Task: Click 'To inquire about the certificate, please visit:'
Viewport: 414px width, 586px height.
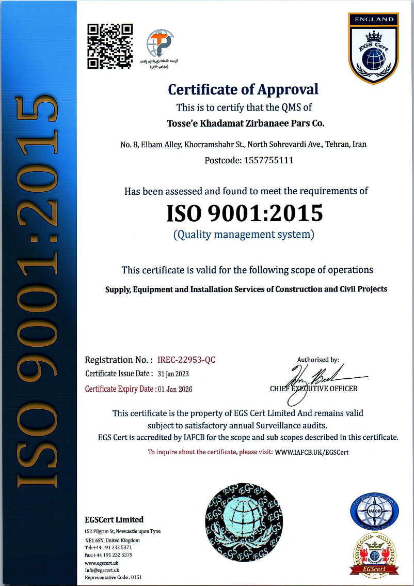Action: 210,452
